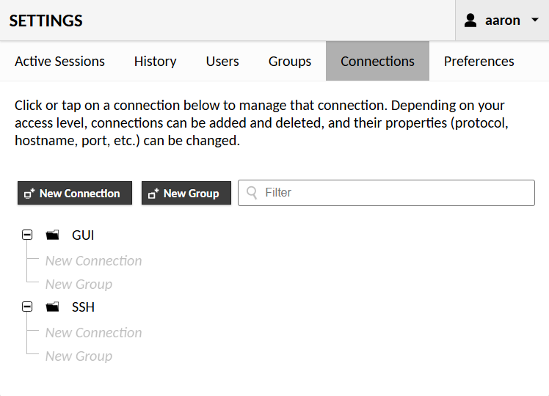549x396 pixels.
Task: Click the plus icon on New Group button
Action: pyautogui.click(x=154, y=194)
